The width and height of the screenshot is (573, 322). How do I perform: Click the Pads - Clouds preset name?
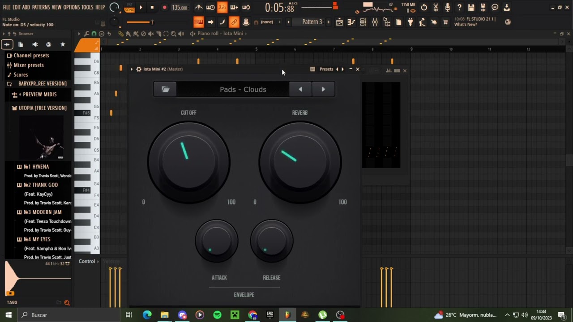(x=243, y=89)
